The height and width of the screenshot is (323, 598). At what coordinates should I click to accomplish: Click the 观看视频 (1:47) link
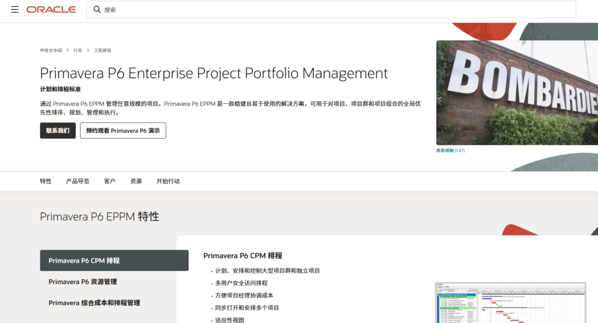[450, 150]
